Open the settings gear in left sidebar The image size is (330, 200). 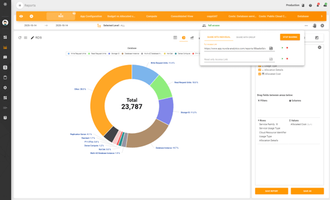pos(5,88)
